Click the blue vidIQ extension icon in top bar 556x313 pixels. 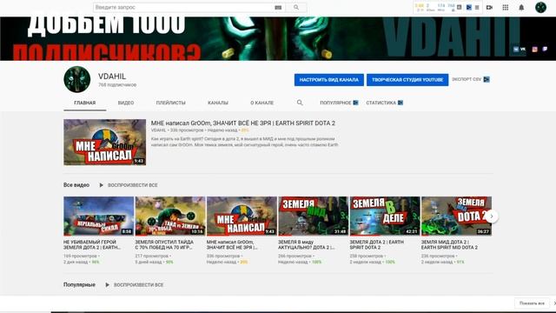point(469,7)
